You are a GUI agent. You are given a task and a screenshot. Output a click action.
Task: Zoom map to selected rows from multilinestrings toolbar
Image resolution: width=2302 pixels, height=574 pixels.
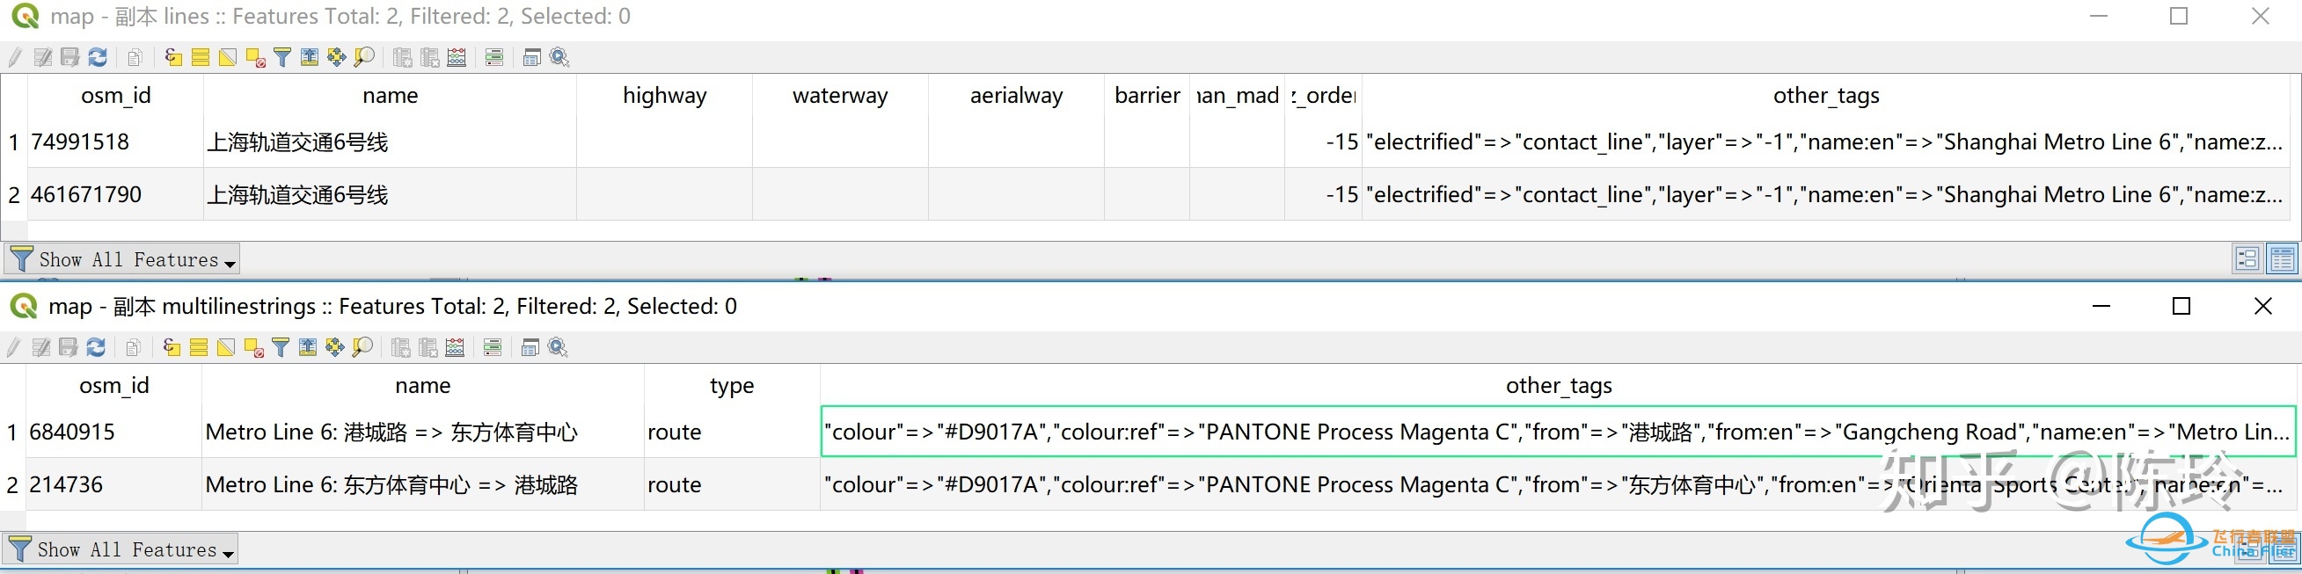tap(362, 348)
